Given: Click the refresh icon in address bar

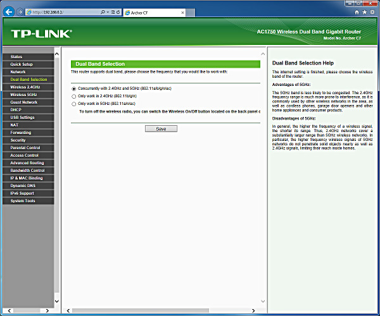Looking at the screenshot, I should point(118,12).
